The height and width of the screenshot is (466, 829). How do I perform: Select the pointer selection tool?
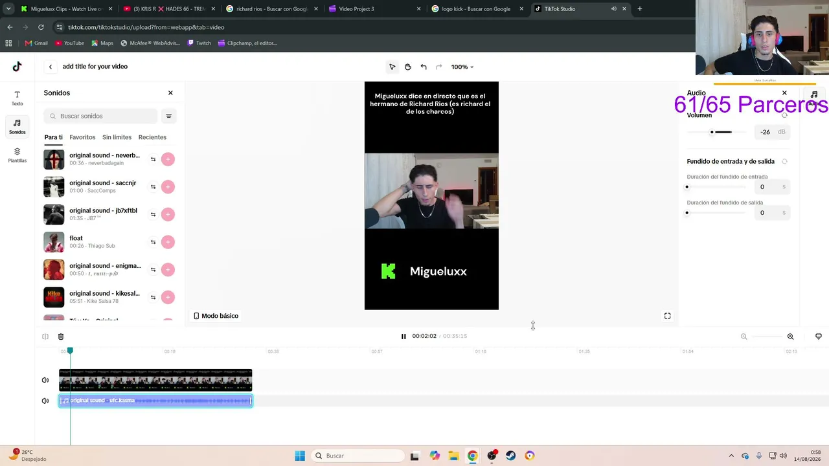tap(392, 67)
